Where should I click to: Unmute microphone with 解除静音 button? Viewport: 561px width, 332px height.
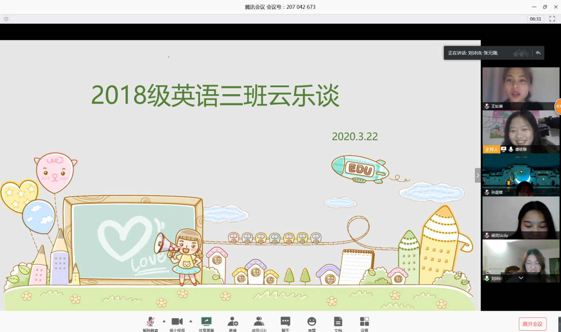tap(150, 322)
